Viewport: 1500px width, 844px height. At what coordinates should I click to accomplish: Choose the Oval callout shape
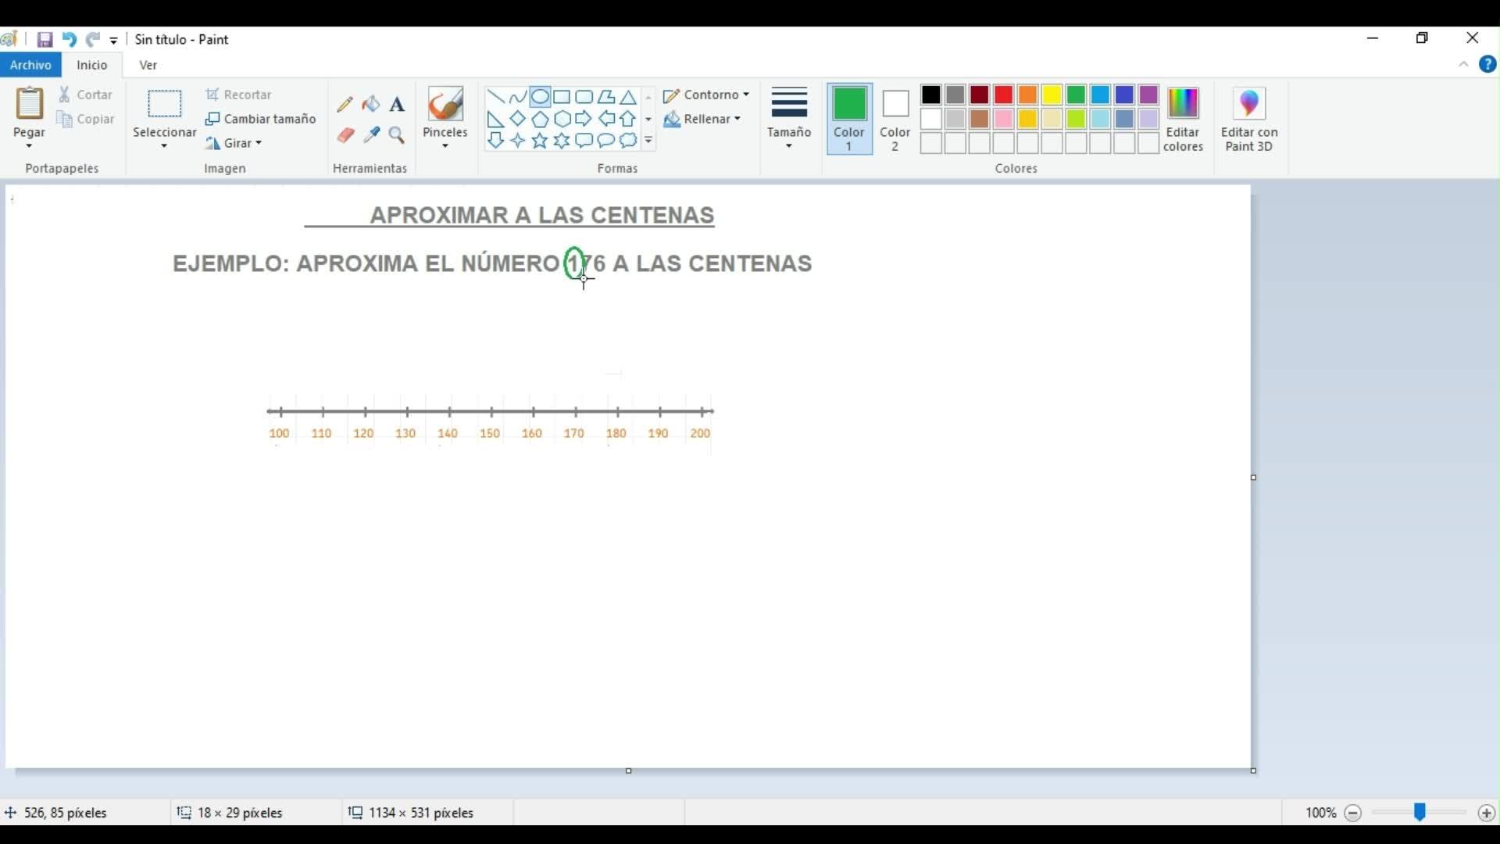(606, 140)
